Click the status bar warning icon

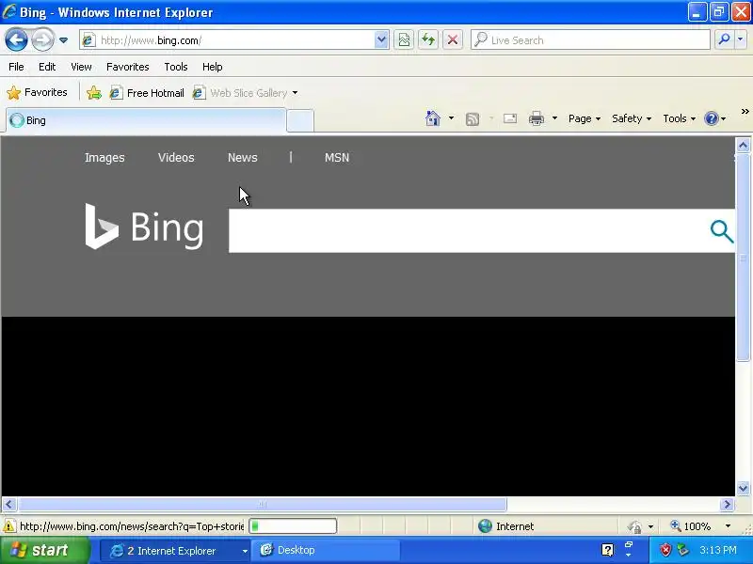pos(9,526)
